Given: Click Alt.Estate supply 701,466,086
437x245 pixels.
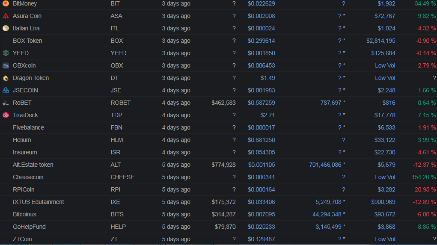Looking at the screenshot, I should coord(325,165).
